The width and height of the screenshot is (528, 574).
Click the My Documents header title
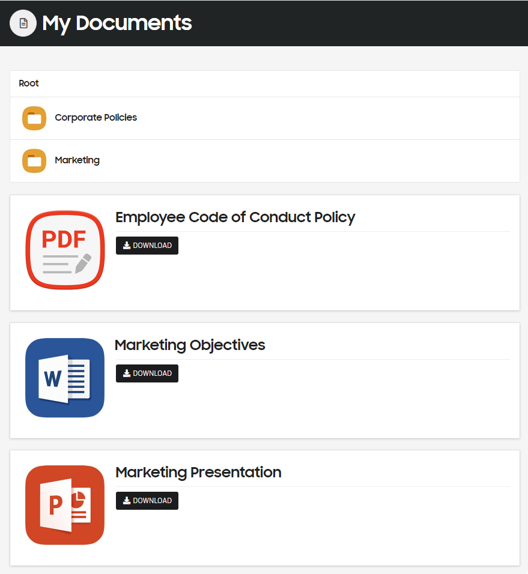[117, 23]
